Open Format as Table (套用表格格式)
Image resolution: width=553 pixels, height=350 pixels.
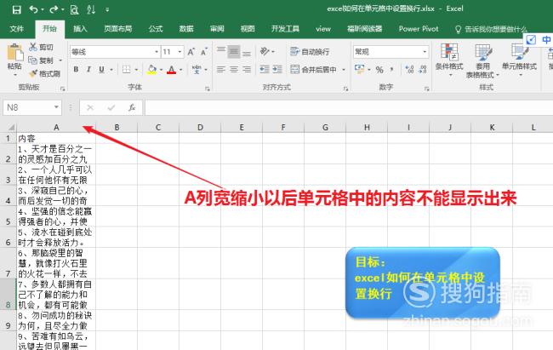(x=482, y=60)
